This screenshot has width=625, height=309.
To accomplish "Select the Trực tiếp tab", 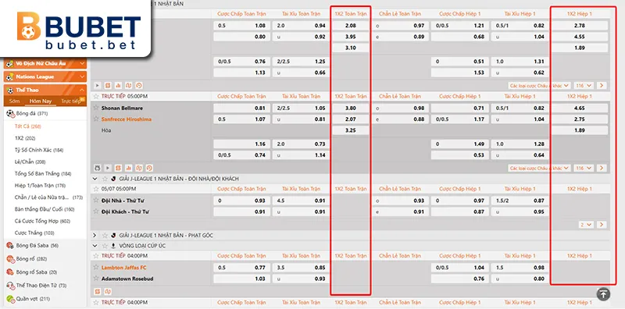I will (71, 101).
